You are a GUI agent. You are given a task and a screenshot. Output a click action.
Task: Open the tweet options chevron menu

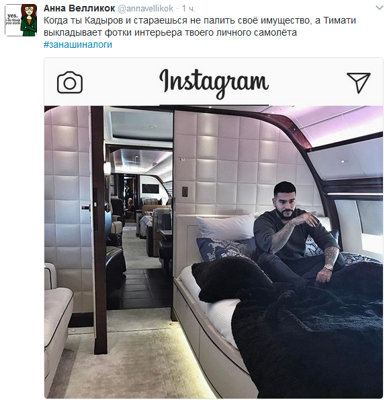[380, 7]
